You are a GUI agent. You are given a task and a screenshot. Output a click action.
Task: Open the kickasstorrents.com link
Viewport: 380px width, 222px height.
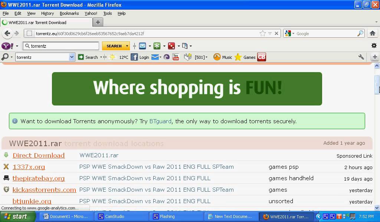pyautogui.click(x=45, y=190)
